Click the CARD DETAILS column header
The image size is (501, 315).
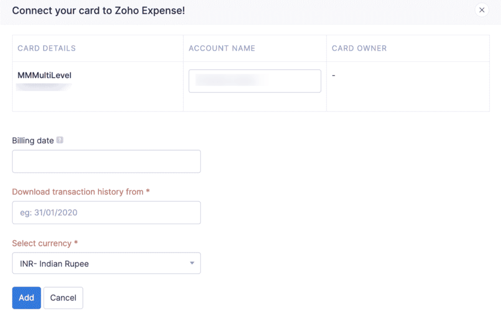(x=46, y=48)
